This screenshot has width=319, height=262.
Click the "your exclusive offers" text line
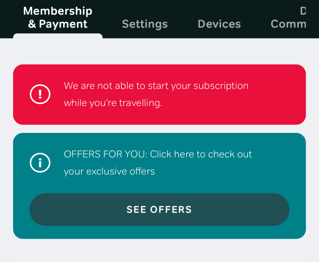pyautogui.click(x=109, y=172)
